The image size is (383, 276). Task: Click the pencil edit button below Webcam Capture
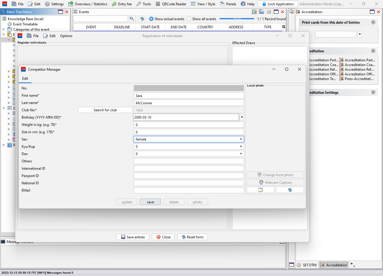click(x=260, y=190)
